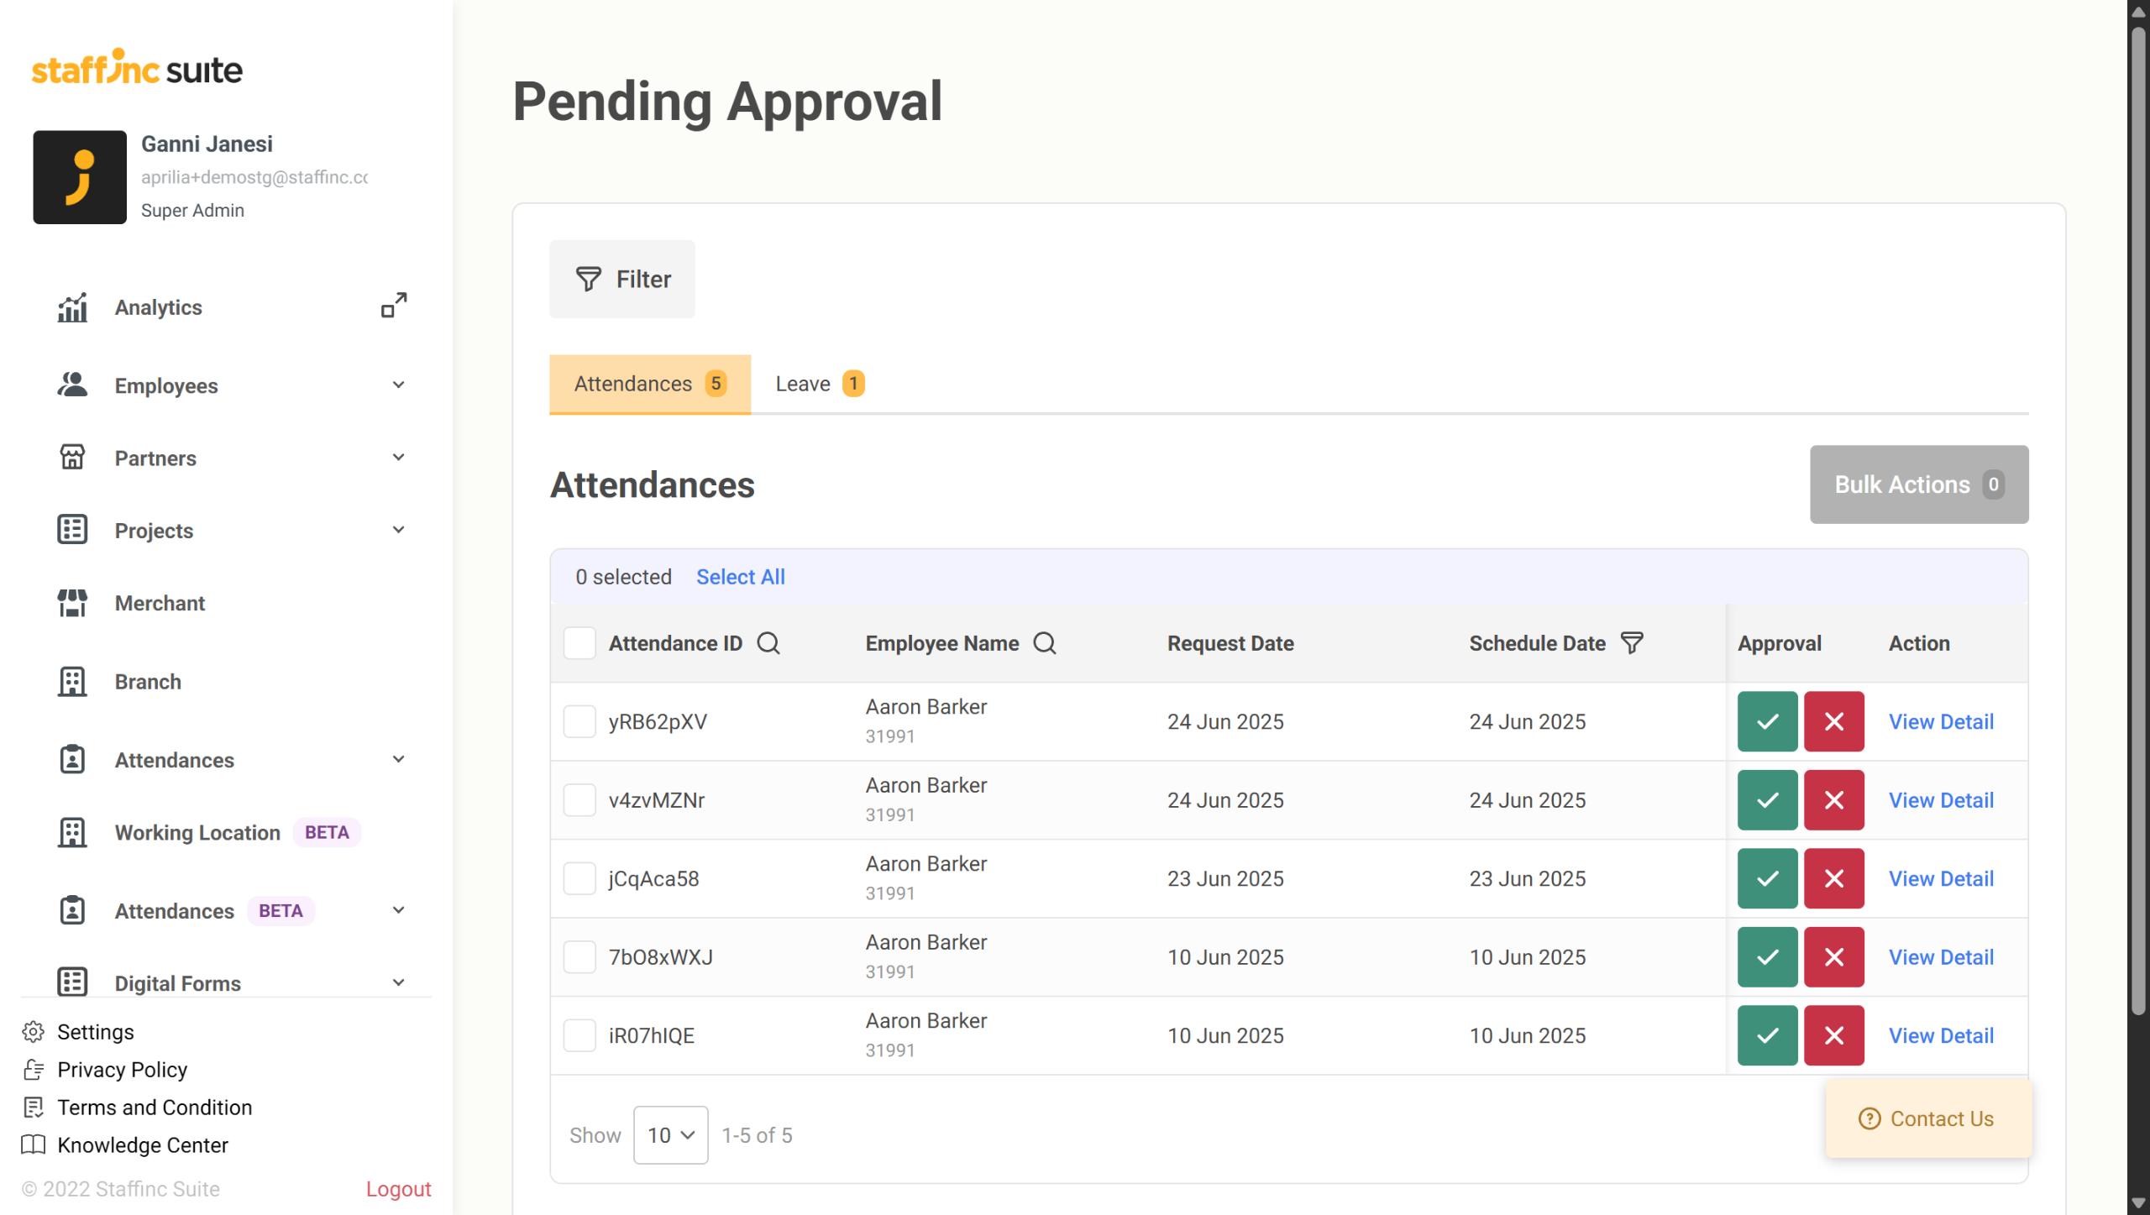Open the Show 10 rows dropdown
This screenshot has height=1215, width=2150.
point(670,1135)
